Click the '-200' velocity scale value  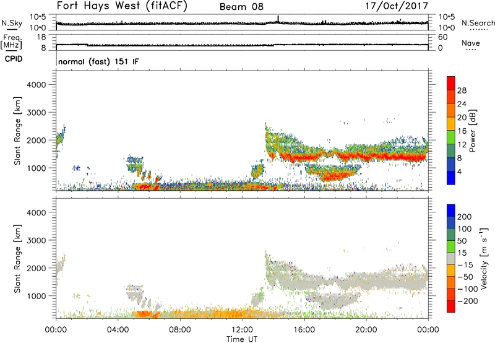[468, 301]
